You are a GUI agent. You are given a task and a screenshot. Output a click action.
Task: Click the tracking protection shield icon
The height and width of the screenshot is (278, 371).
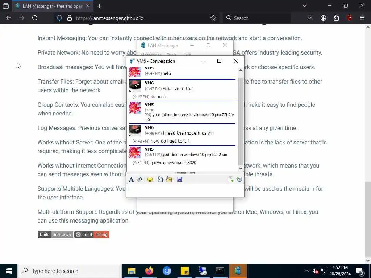click(x=59, y=18)
